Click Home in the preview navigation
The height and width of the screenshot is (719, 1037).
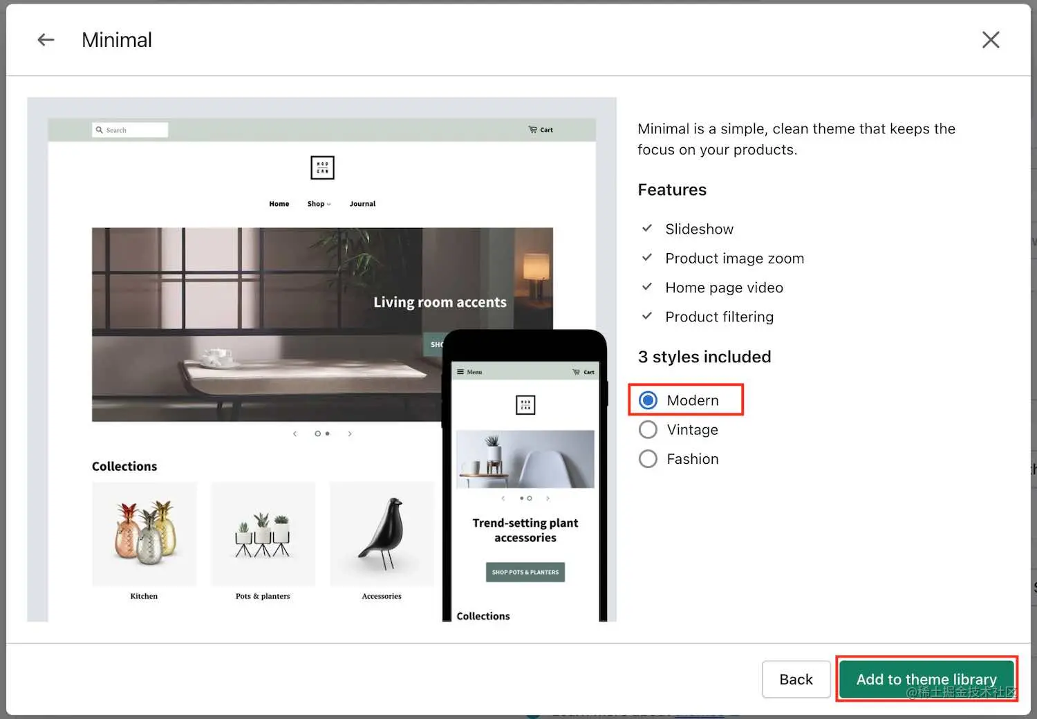click(x=279, y=203)
